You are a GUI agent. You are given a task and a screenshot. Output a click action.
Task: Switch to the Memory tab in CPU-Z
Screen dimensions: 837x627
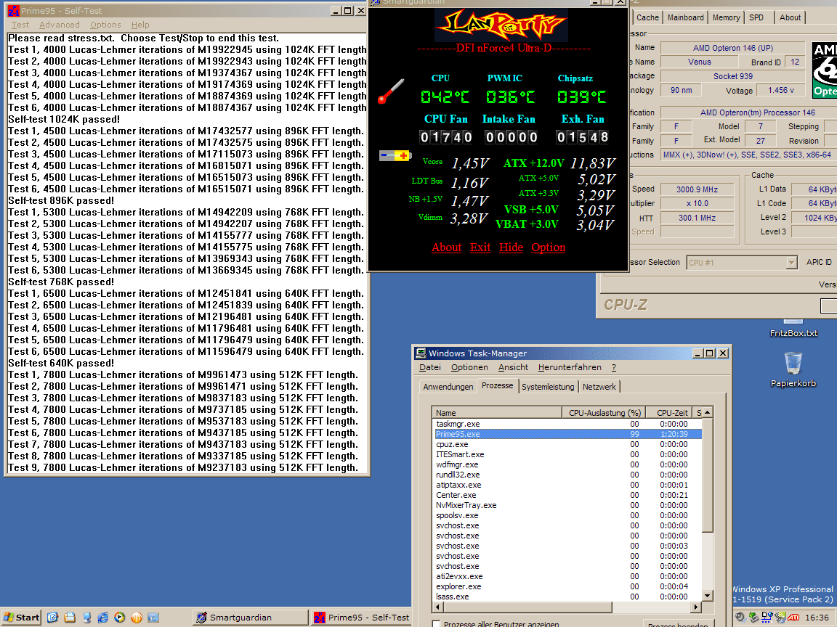tap(726, 17)
